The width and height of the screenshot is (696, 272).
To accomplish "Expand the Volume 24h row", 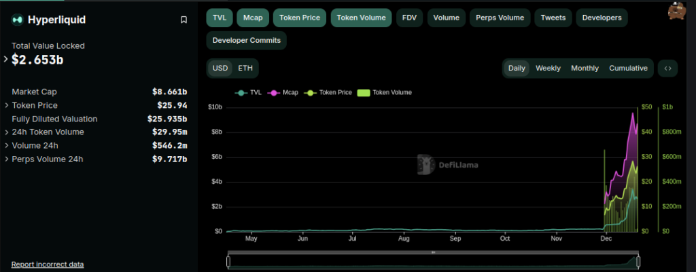I will coord(7,146).
